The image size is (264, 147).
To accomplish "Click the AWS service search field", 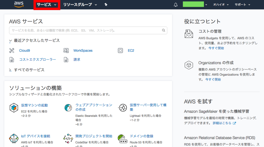I will tap(88, 30).
